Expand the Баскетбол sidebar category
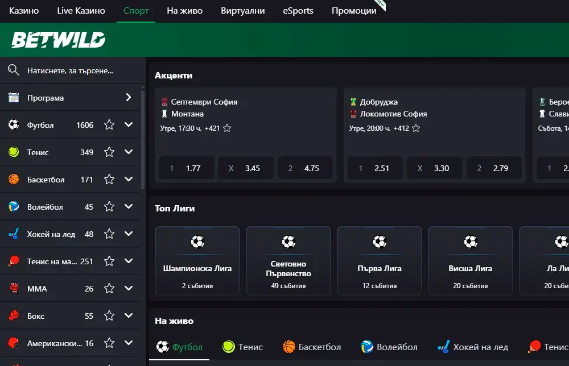The image size is (569, 366). click(x=129, y=179)
